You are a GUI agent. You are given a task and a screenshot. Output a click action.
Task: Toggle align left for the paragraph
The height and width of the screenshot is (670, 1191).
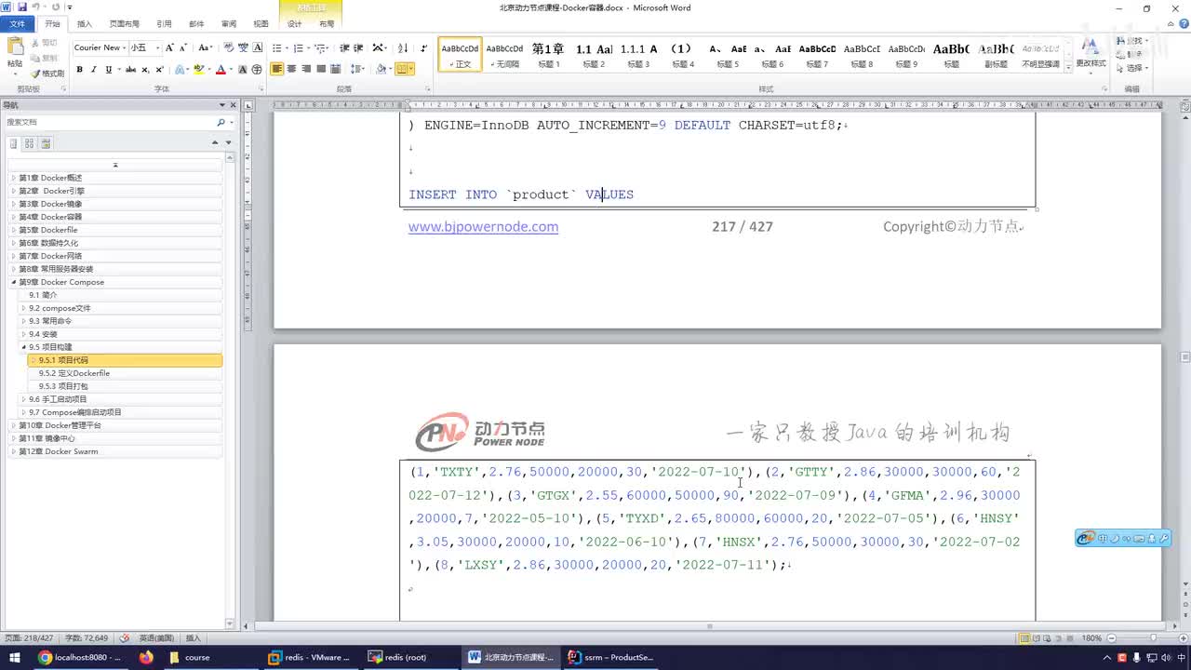click(277, 69)
